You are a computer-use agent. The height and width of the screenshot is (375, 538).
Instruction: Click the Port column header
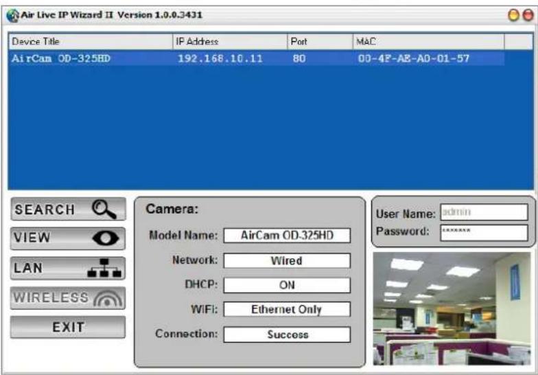pyautogui.click(x=320, y=41)
